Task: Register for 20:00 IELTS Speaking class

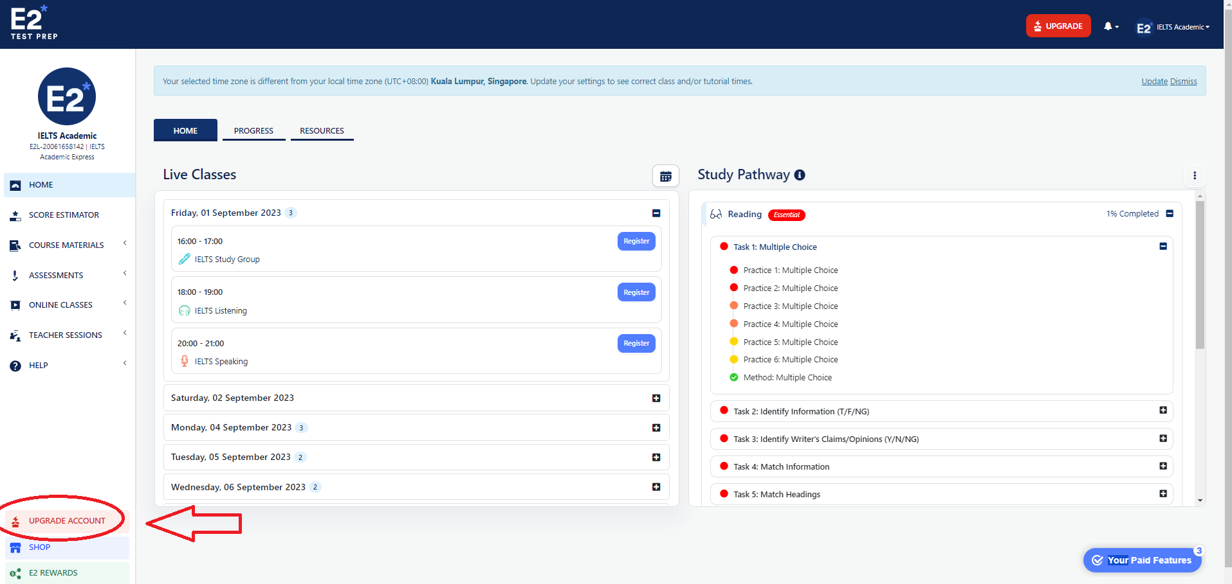Action: coord(636,344)
